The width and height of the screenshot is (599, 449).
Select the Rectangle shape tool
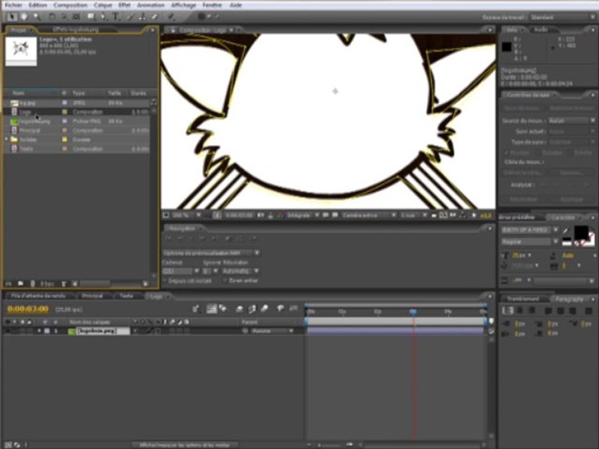click(91, 17)
